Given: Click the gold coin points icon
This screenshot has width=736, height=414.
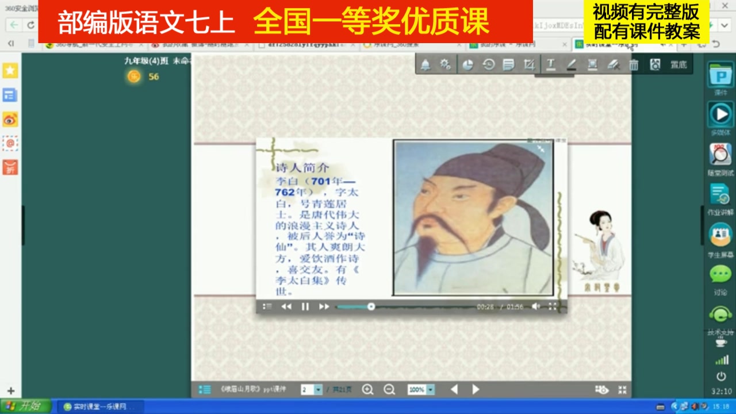Looking at the screenshot, I should coord(134,76).
